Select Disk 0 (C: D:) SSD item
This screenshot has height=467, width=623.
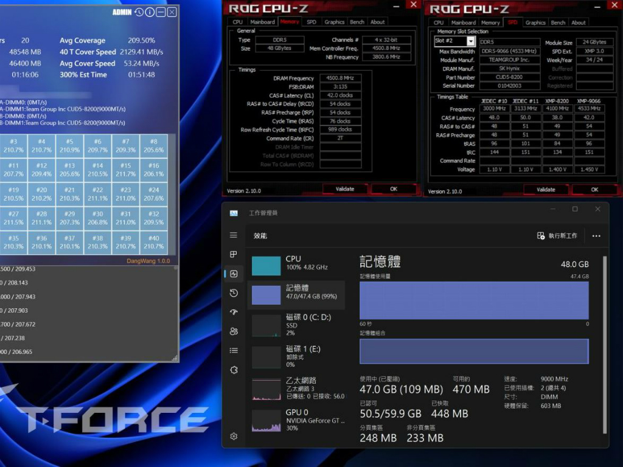pos(296,325)
